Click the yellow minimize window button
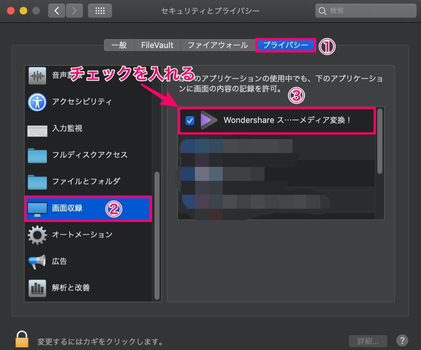This screenshot has height=350, width=421. click(x=24, y=11)
